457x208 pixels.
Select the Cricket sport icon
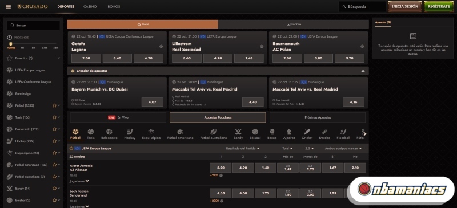coord(307,132)
